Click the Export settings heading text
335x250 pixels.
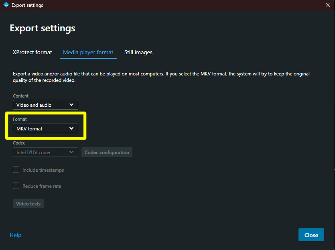click(x=43, y=28)
